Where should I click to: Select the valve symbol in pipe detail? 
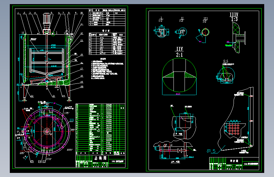pos(180,151)
